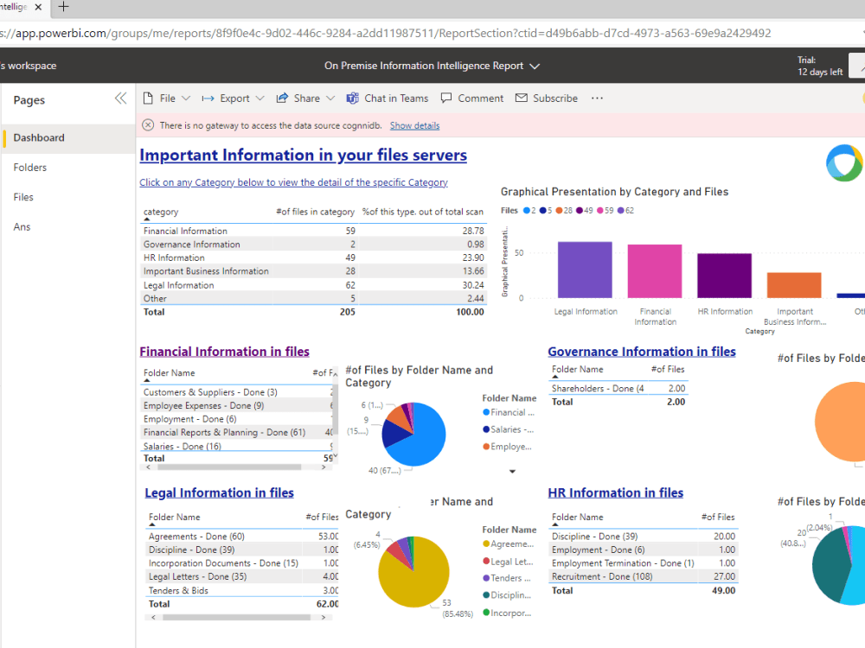
Task: Show more Financial pie legend entries
Action: [x=512, y=471]
